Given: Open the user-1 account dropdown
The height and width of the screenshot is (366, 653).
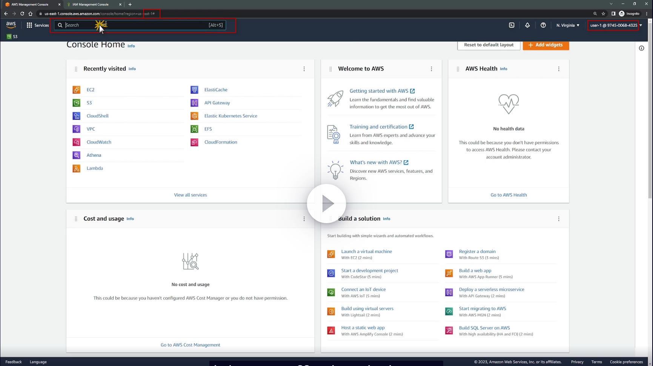Looking at the screenshot, I should point(616,25).
